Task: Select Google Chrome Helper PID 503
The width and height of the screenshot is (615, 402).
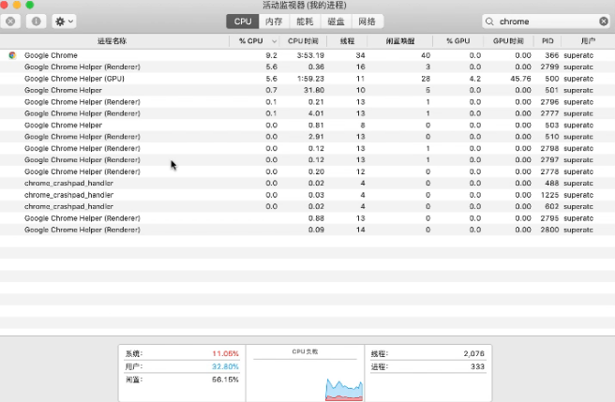Action: pos(307,126)
